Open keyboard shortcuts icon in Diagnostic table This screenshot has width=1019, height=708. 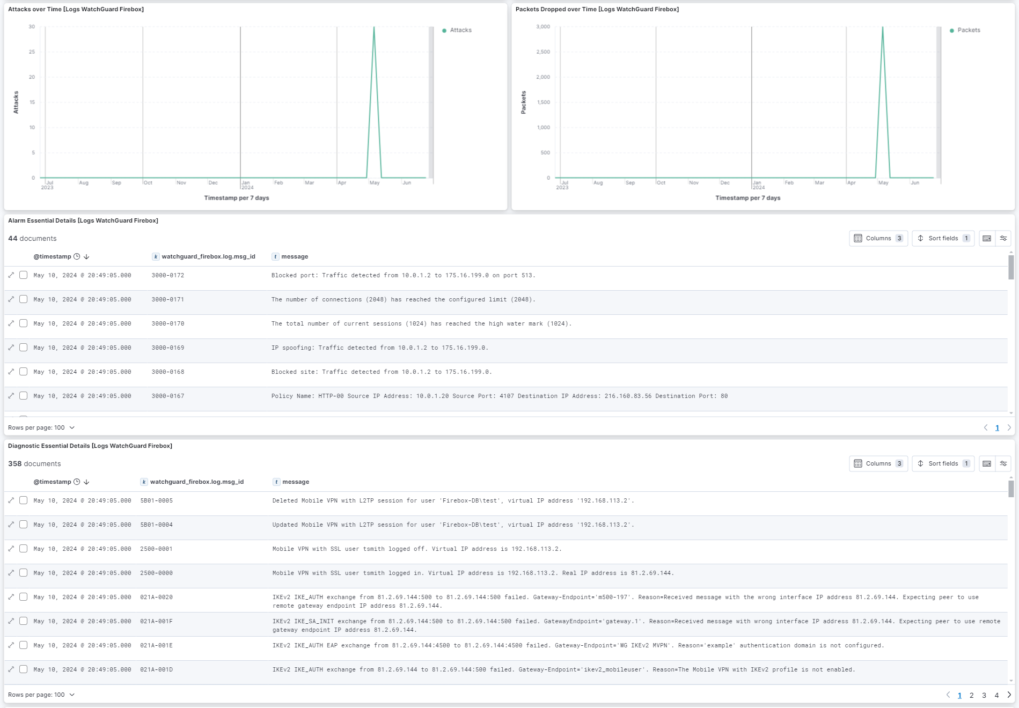click(987, 463)
